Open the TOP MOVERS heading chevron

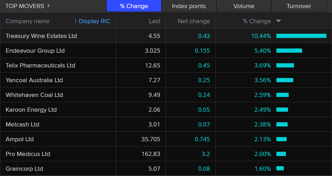(49, 6)
